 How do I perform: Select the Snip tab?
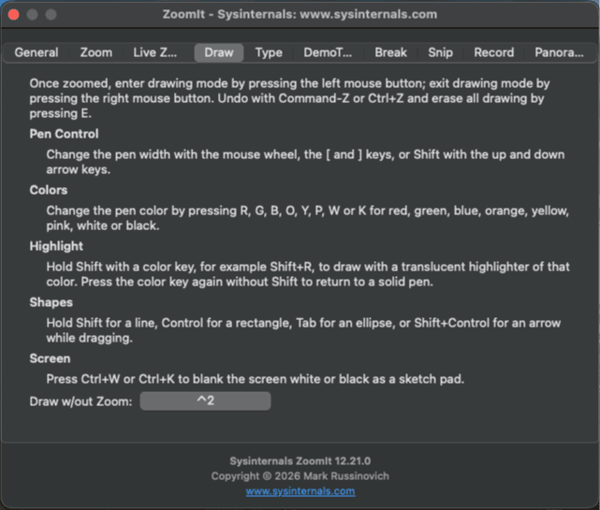(x=441, y=52)
